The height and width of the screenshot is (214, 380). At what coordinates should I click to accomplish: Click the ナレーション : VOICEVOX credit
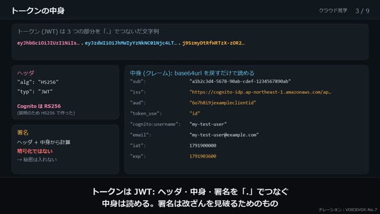point(348,210)
